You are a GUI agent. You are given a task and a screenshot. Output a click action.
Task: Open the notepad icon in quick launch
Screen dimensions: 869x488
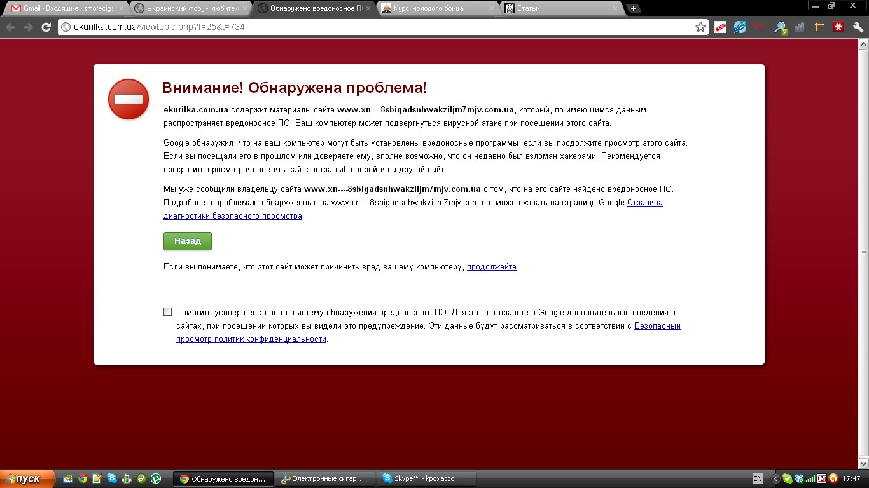coord(97,478)
